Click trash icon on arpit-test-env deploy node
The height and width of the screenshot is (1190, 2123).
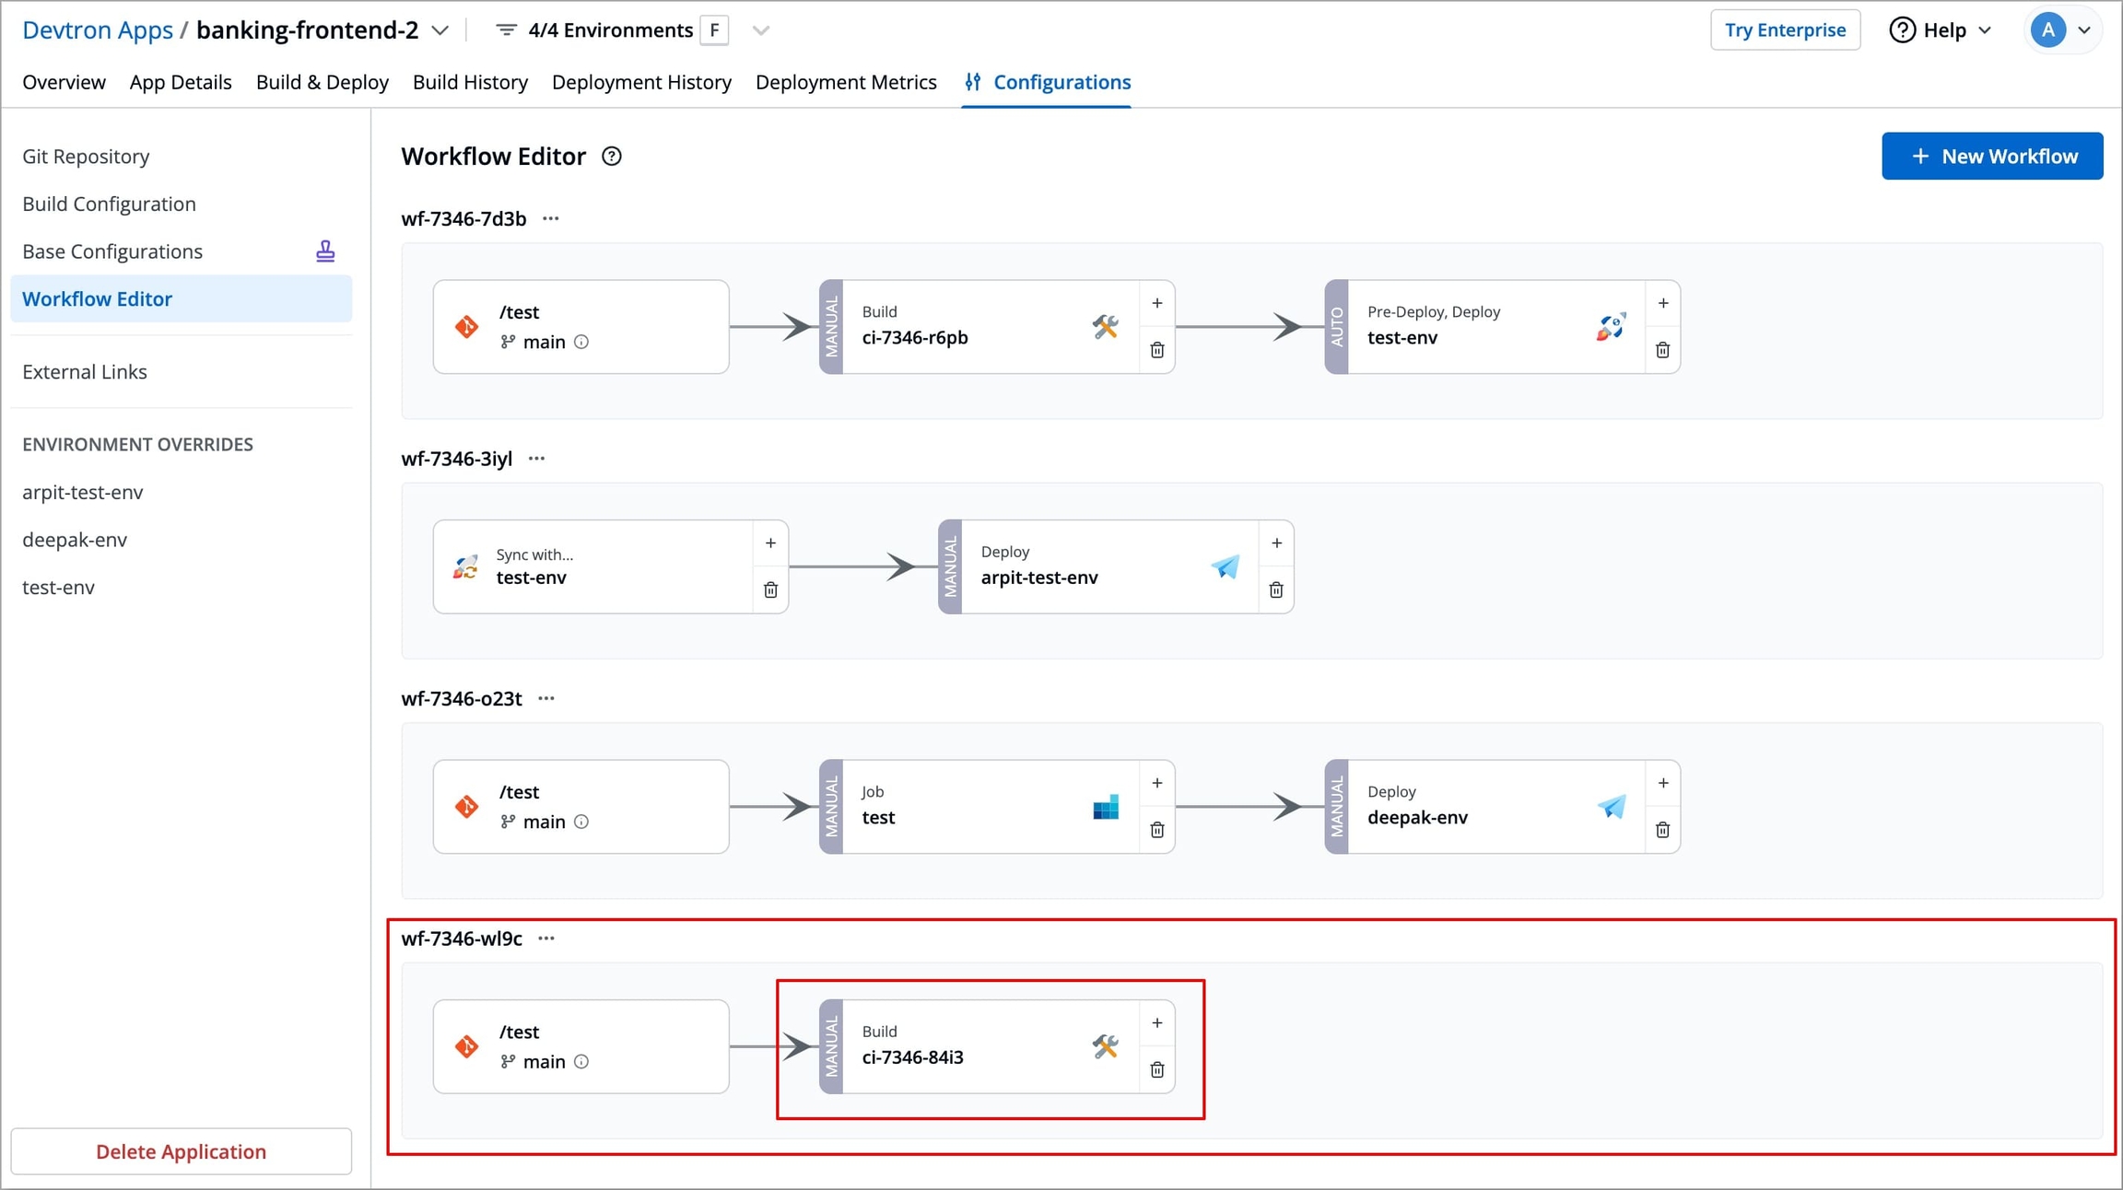click(1276, 589)
